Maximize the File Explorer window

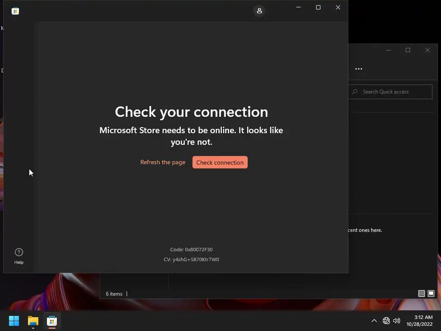[x=408, y=50]
